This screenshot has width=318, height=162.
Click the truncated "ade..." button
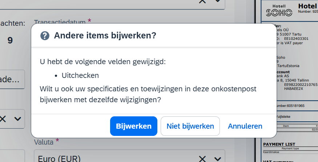point(12,79)
